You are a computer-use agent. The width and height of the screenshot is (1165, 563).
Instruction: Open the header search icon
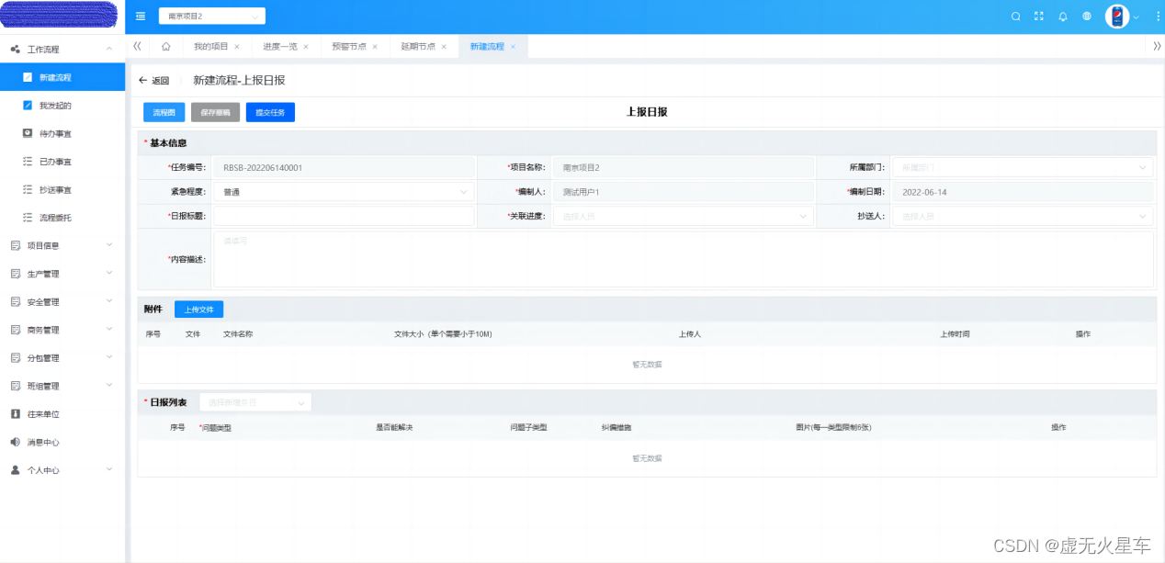click(1015, 16)
